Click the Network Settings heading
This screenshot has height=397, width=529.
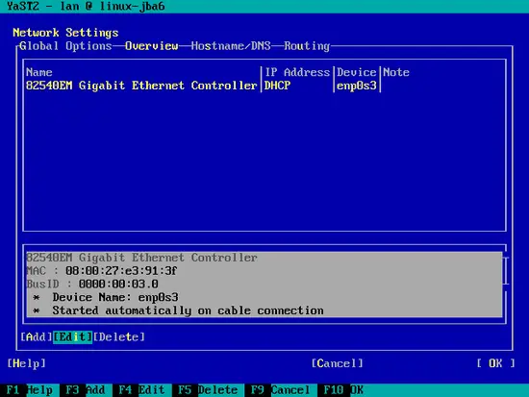coord(65,33)
